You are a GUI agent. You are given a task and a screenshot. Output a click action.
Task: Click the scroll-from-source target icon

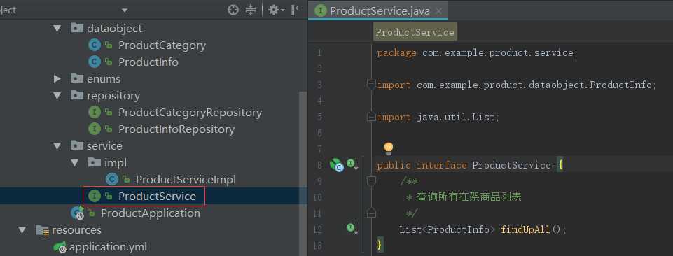click(233, 10)
